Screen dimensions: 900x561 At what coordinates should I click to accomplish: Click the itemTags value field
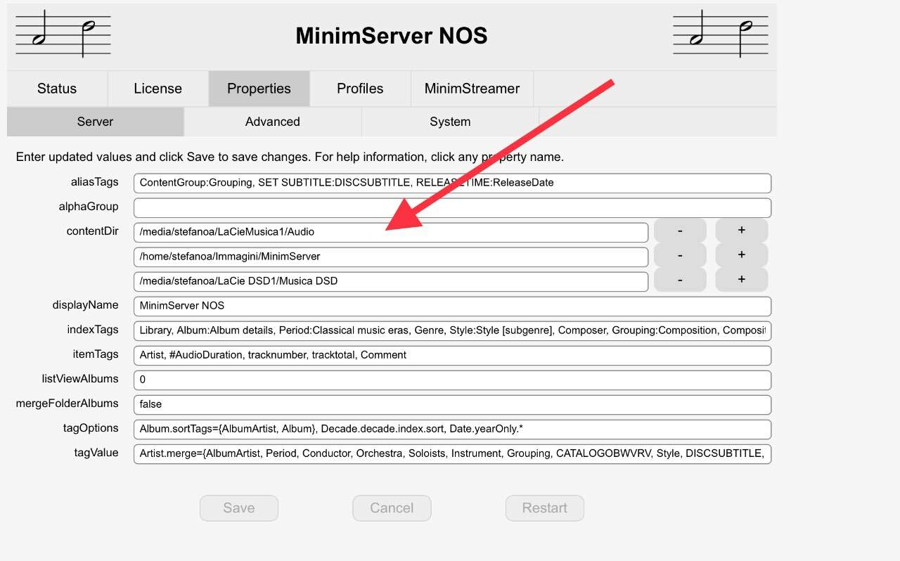[452, 355]
